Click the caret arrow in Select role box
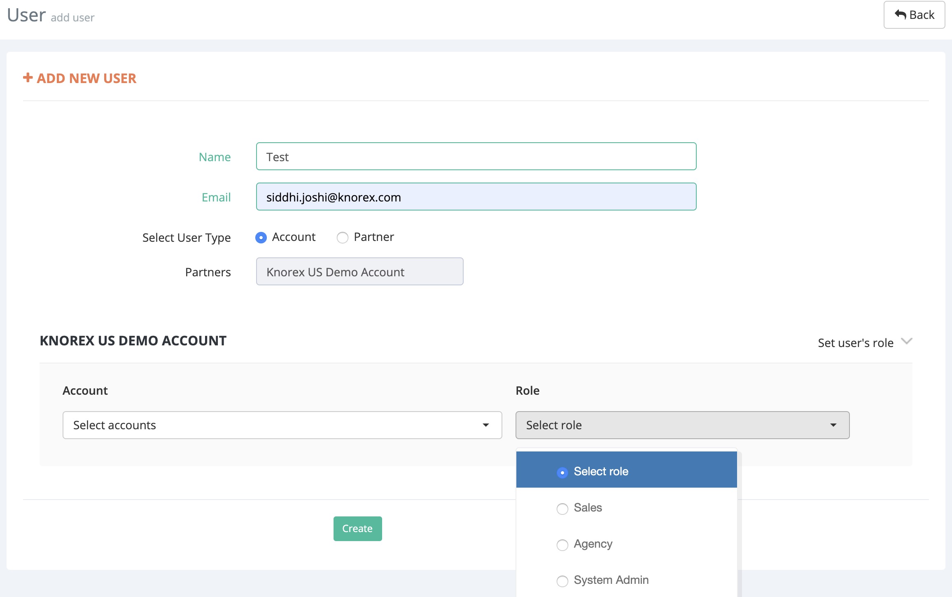The width and height of the screenshot is (952, 597). (833, 425)
